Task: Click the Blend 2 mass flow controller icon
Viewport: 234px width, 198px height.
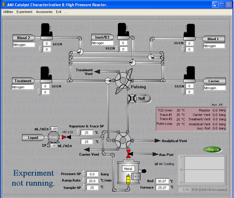Action: point(47,31)
